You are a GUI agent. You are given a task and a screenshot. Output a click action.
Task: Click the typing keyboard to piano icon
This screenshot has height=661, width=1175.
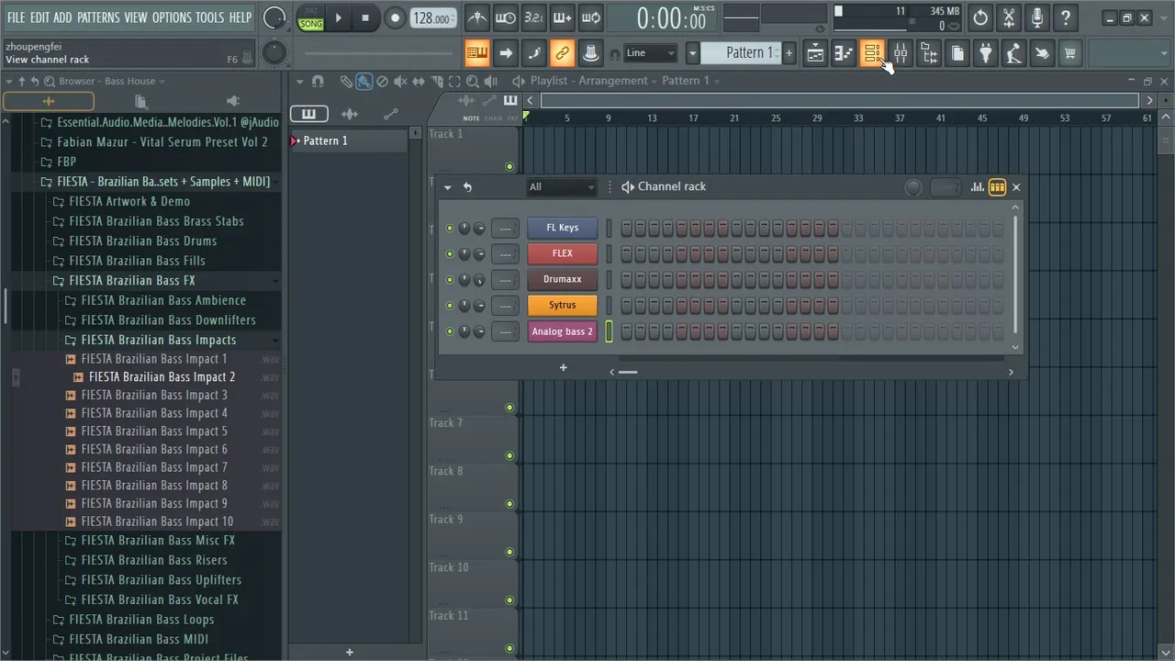pos(477,53)
